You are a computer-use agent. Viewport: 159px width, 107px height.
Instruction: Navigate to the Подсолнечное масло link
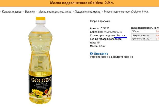tap(88, 12)
